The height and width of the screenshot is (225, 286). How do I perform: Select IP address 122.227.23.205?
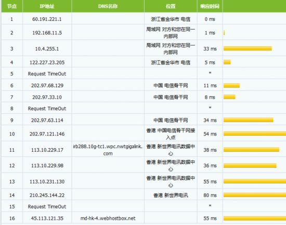click(47, 62)
